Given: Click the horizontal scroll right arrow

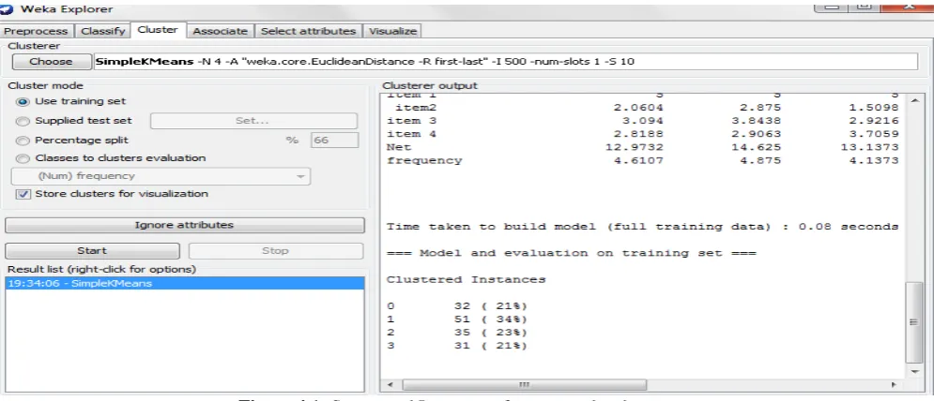Looking at the screenshot, I should (x=894, y=385).
